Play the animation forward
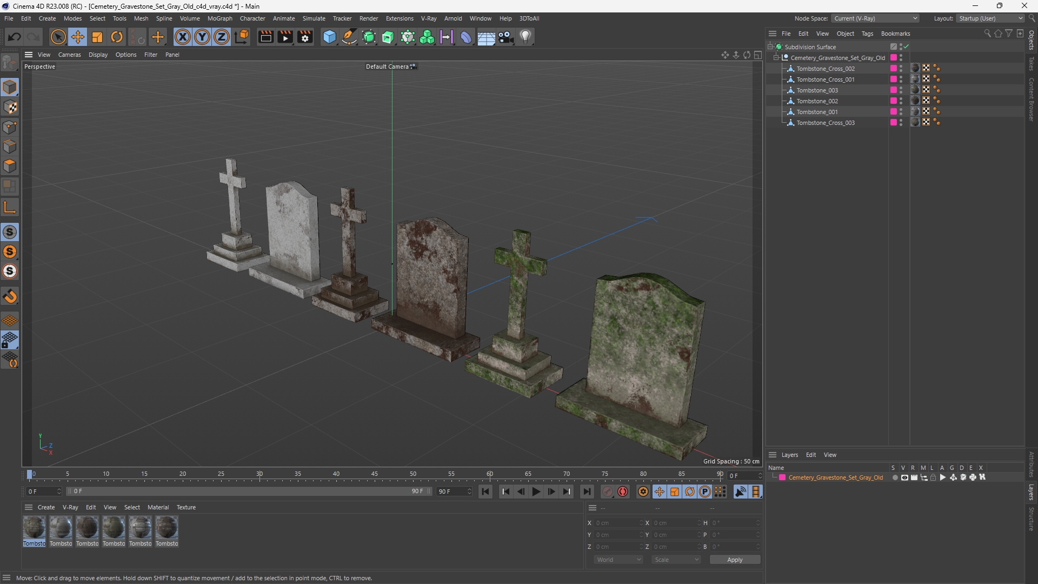Image resolution: width=1038 pixels, height=584 pixels. pos(536,492)
